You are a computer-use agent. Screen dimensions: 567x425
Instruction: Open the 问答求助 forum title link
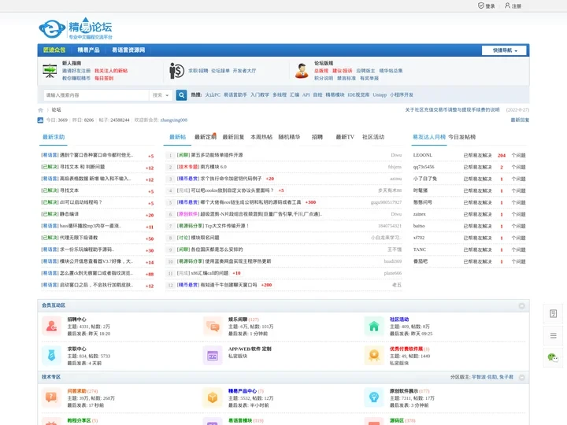(76, 391)
